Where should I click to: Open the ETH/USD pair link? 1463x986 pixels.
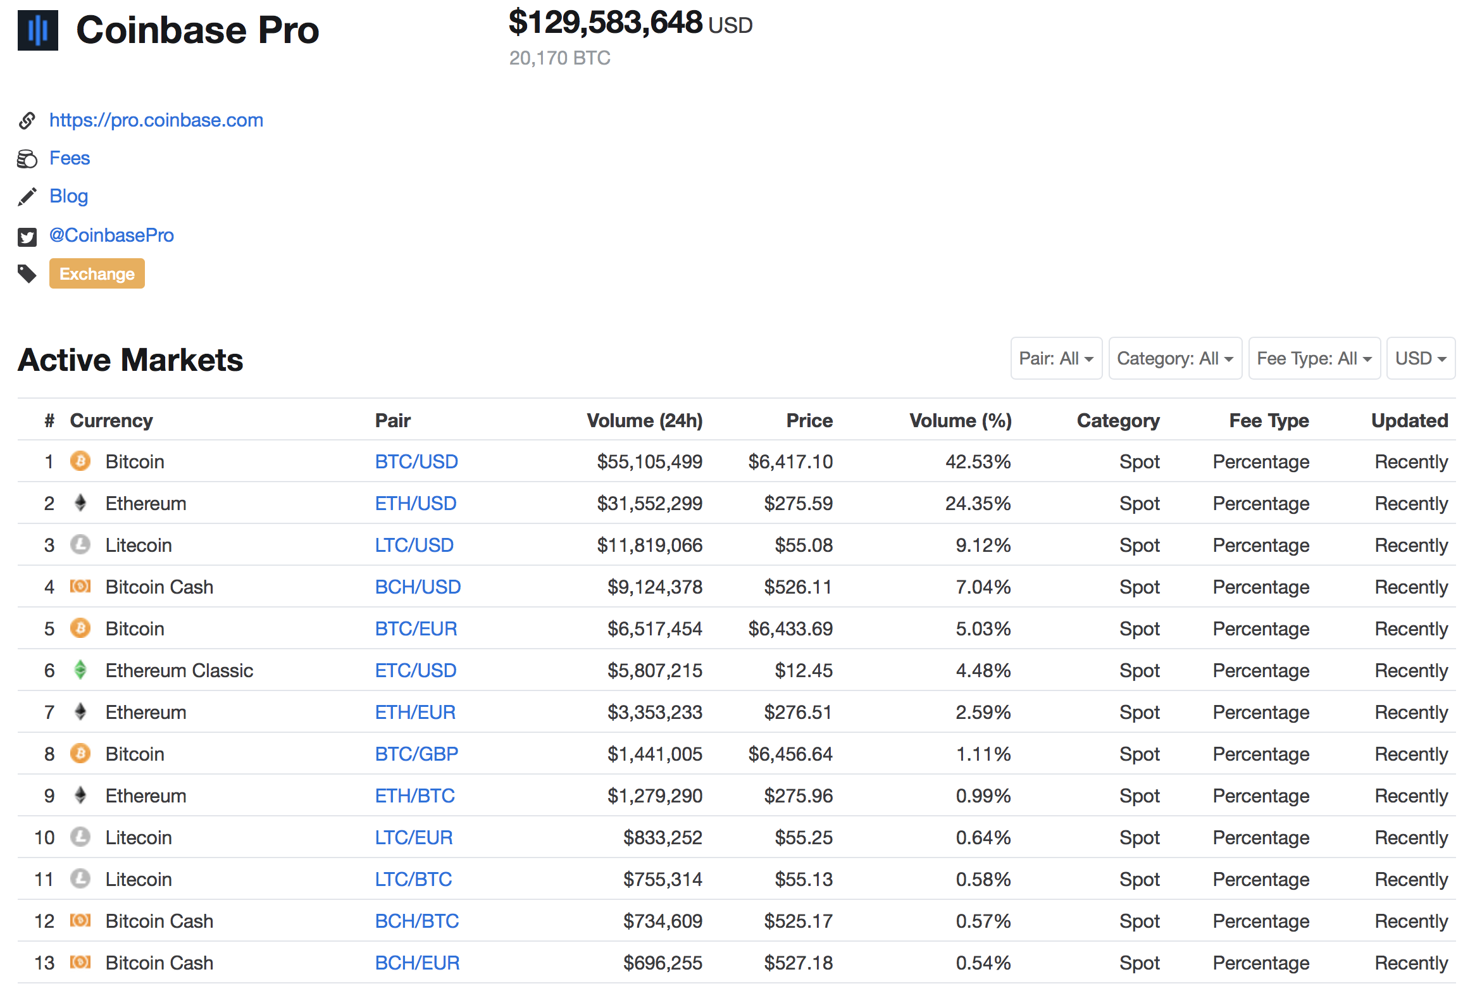click(x=416, y=503)
